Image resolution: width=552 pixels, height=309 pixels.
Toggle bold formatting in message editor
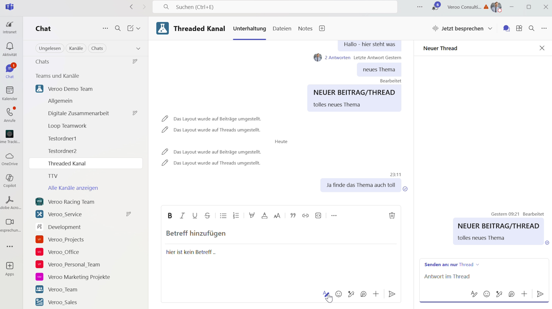coord(170,216)
